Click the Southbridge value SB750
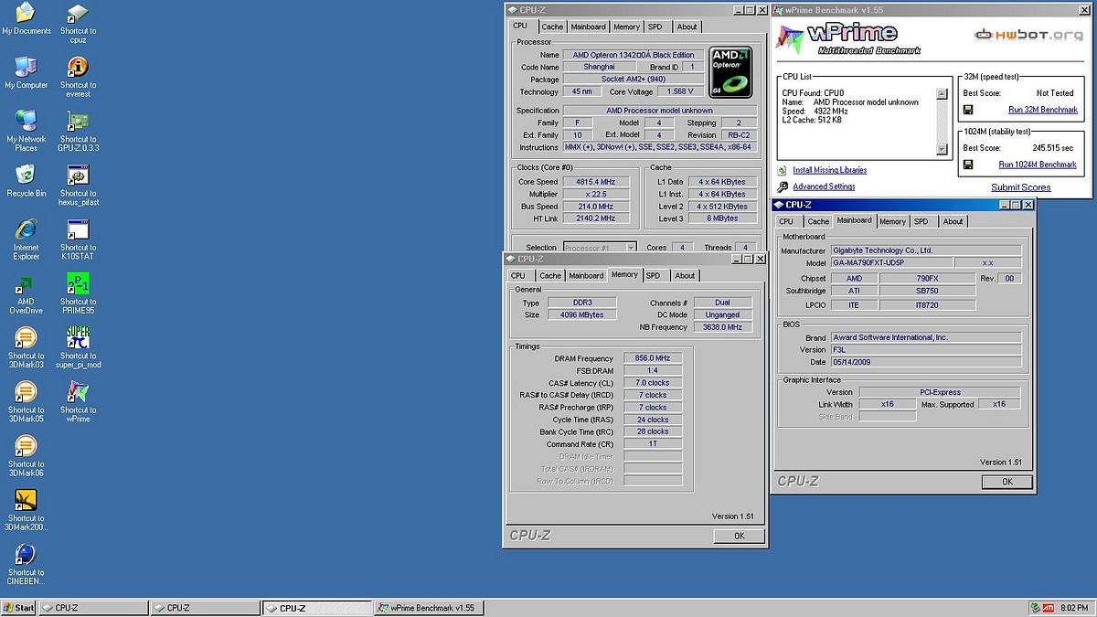This screenshot has width=1097, height=617. click(x=927, y=291)
